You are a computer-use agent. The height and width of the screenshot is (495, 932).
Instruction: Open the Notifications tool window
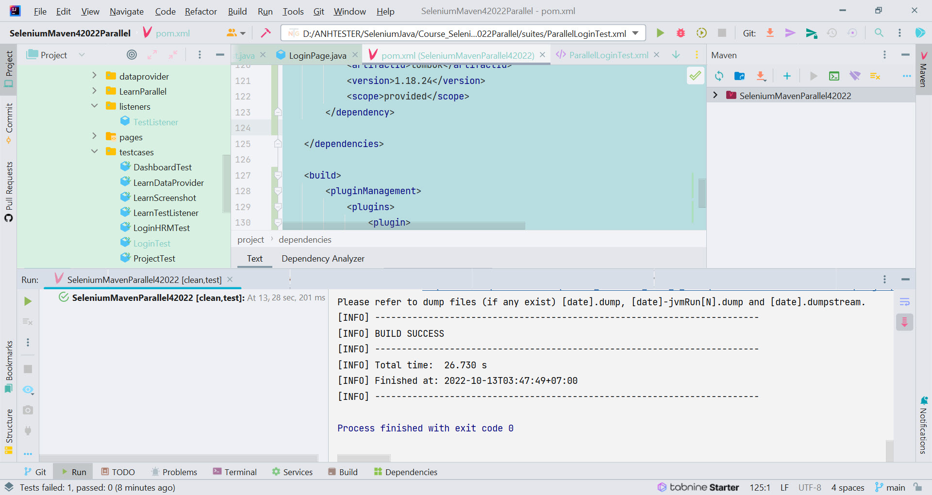pyautogui.click(x=924, y=426)
